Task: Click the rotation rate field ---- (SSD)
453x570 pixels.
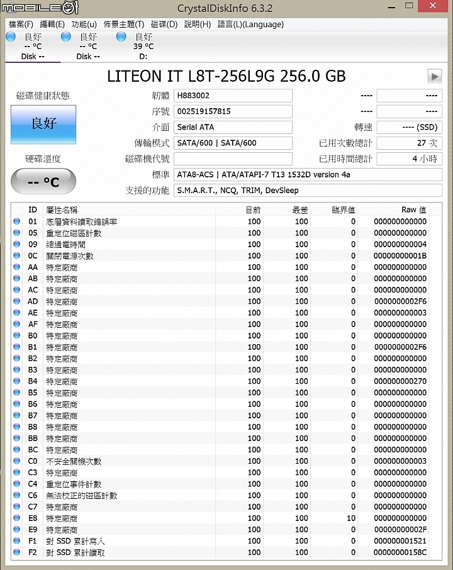Action: [x=410, y=127]
